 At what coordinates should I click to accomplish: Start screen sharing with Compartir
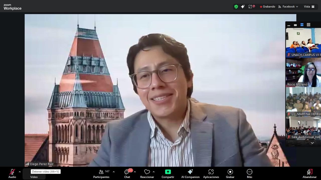(x=168, y=173)
